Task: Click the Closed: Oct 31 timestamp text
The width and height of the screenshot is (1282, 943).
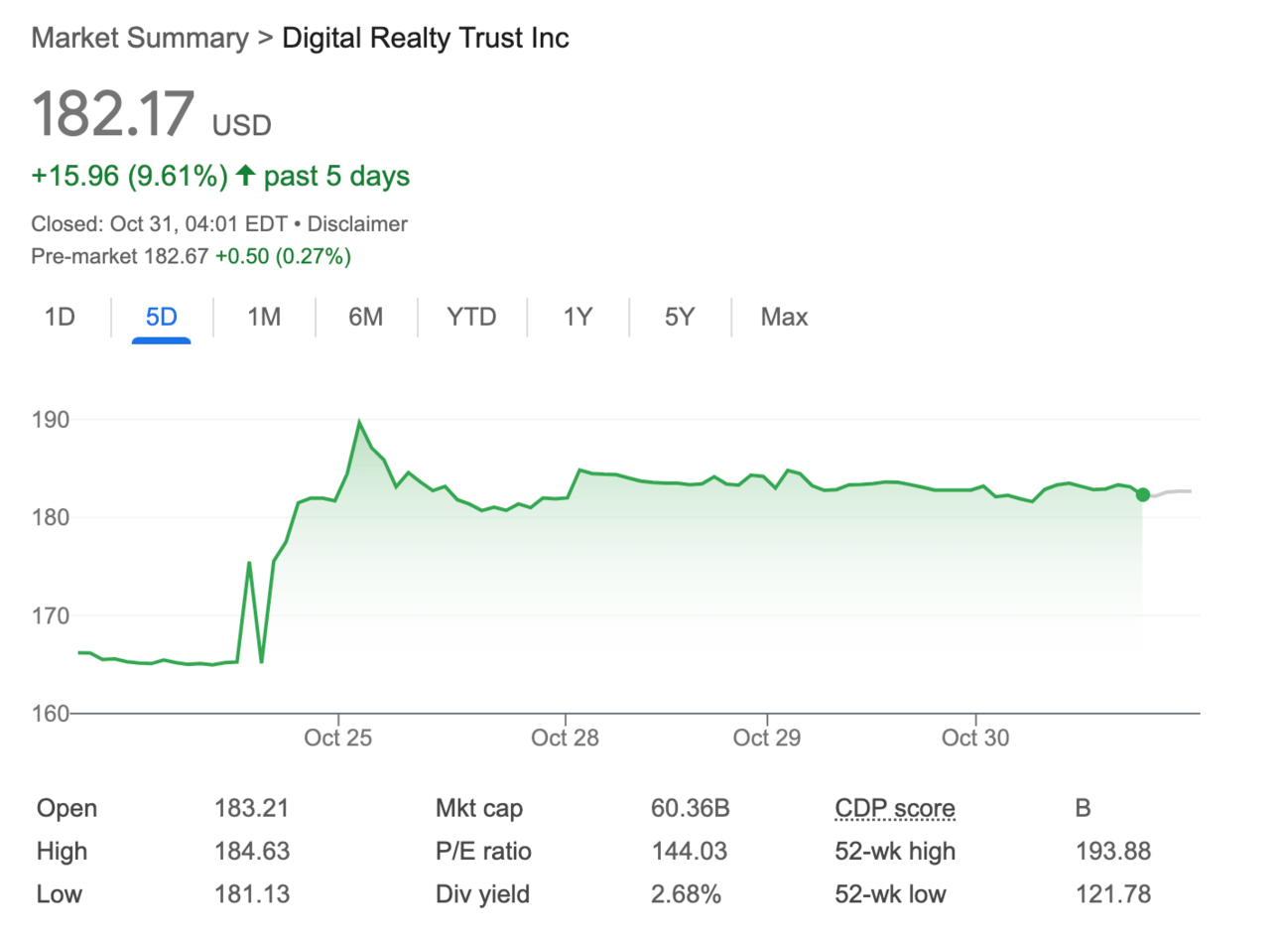Action: 159,224
